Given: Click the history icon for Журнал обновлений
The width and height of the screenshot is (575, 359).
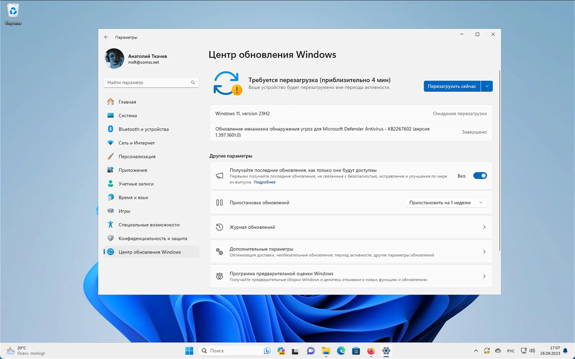Looking at the screenshot, I should [219, 227].
